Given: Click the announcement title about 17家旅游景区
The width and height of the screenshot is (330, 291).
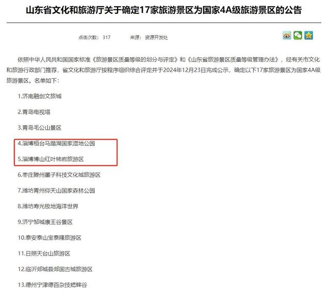Looking at the screenshot, I should [x=163, y=10].
